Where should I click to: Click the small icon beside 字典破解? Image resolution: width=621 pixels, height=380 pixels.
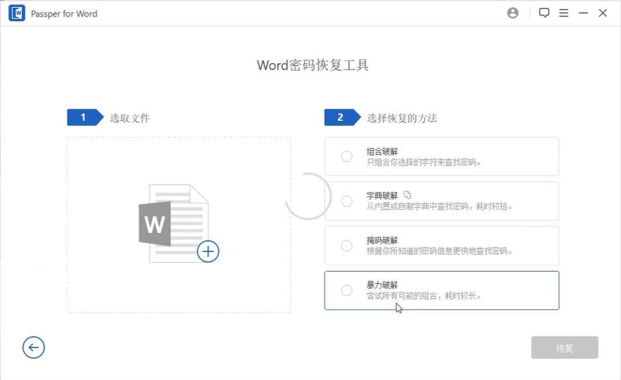(407, 195)
